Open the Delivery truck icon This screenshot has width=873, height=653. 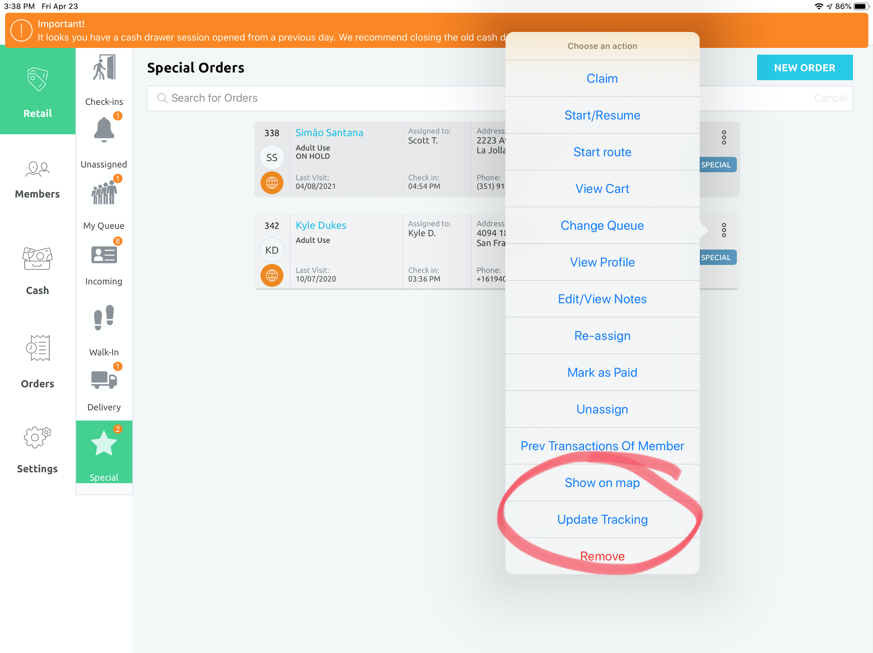coord(104,380)
